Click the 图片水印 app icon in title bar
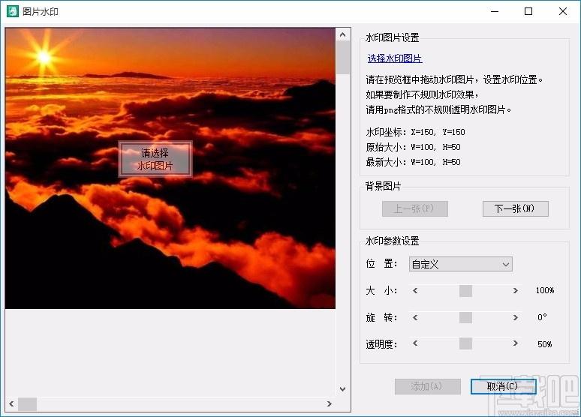The height and width of the screenshot is (417, 581). [x=13, y=11]
